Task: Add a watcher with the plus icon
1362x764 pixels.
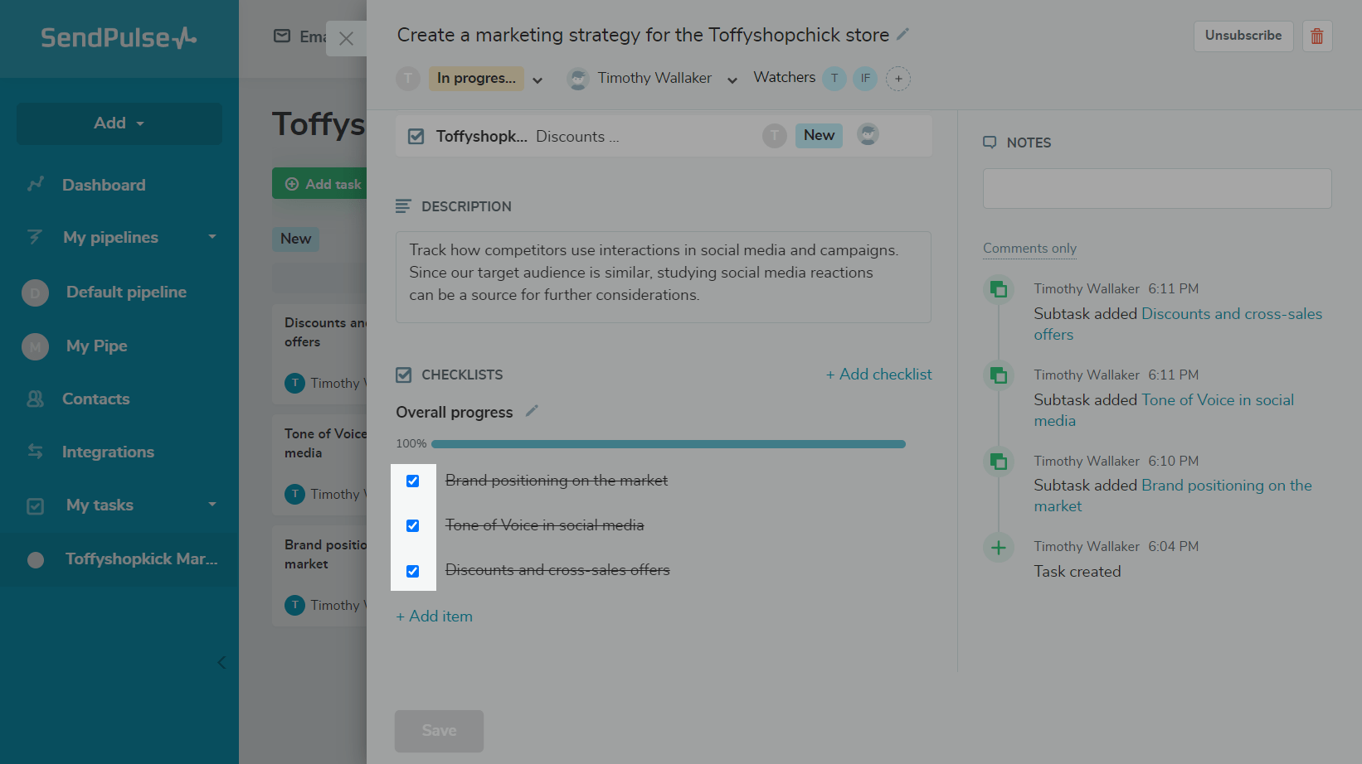Action: (898, 79)
